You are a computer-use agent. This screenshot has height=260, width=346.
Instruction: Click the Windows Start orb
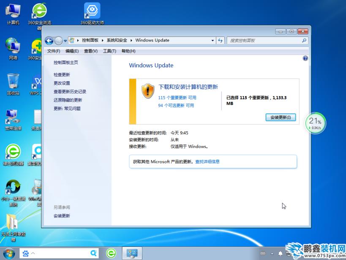pos(9,253)
